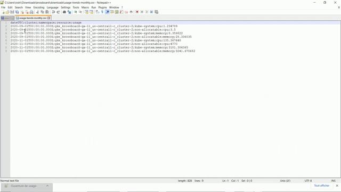Toggle synchronized horizontal scrolling icon
This screenshot has width=341, height=192.
91,12
